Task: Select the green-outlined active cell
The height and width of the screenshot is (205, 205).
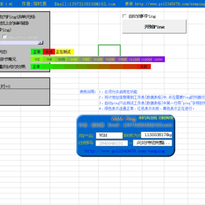Action: click(109, 51)
